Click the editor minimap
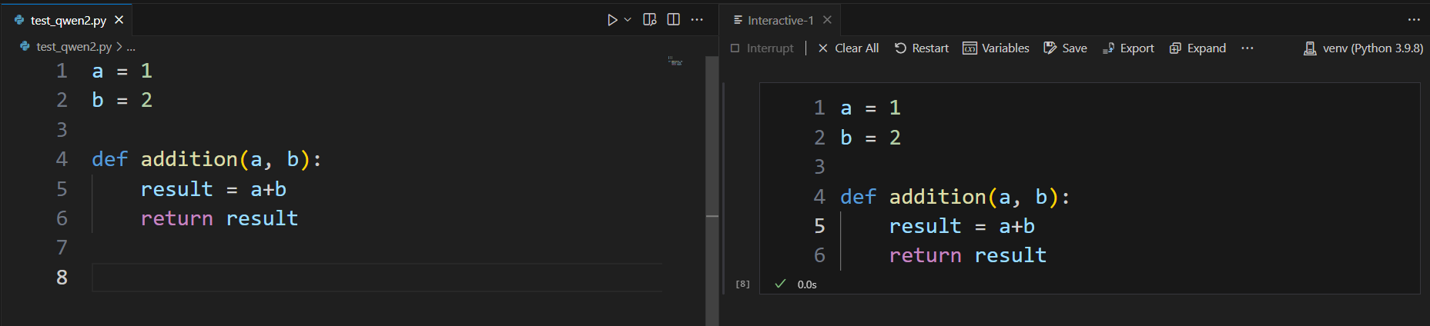Image resolution: width=1430 pixels, height=326 pixels. click(675, 62)
